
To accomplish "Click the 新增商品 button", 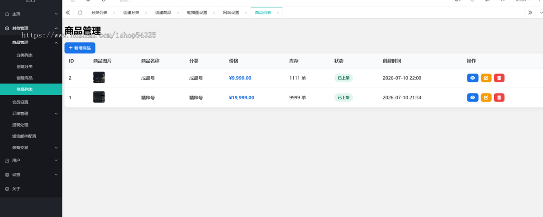I will (x=80, y=48).
